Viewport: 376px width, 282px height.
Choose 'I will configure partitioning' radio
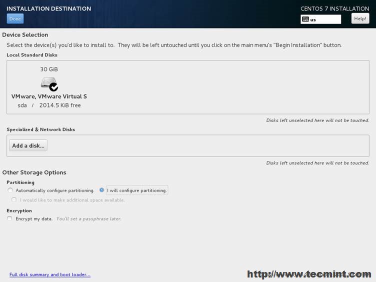[101, 190]
